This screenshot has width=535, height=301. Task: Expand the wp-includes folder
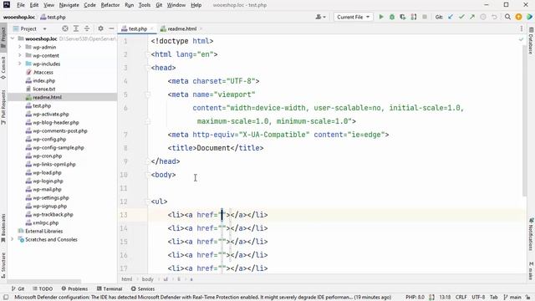(x=20, y=64)
